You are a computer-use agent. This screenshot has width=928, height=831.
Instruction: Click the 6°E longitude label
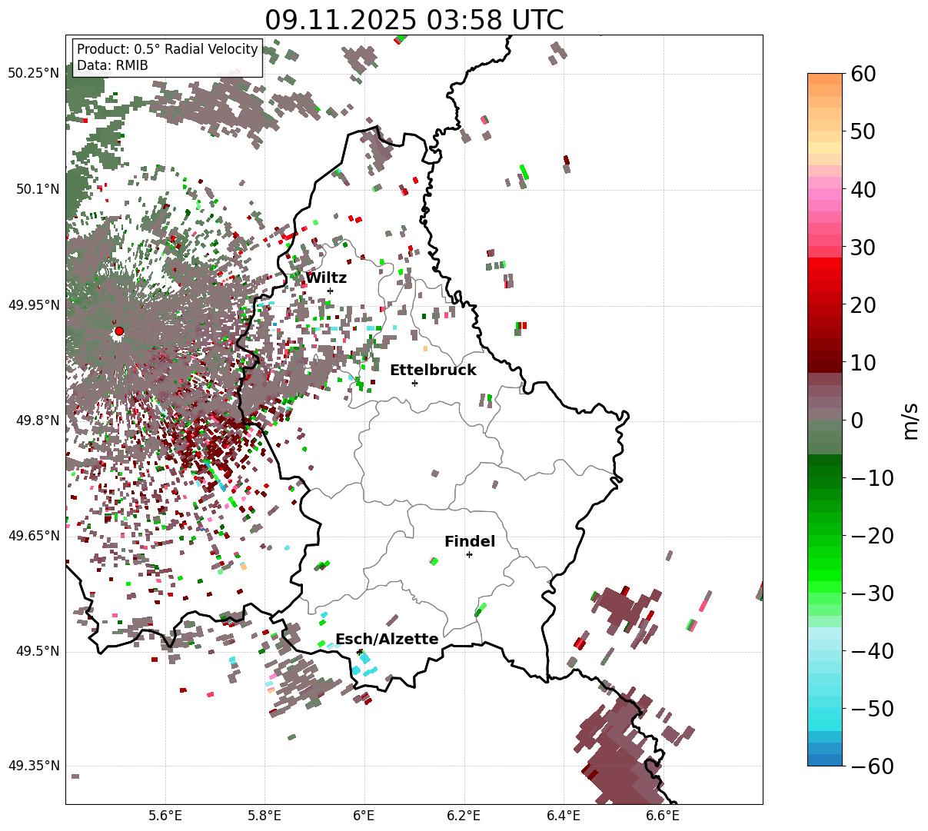point(364,816)
